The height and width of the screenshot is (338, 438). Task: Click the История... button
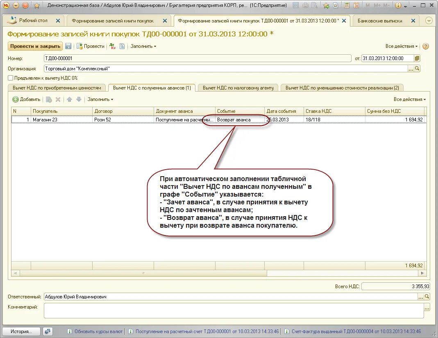click(x=21, y=331)
